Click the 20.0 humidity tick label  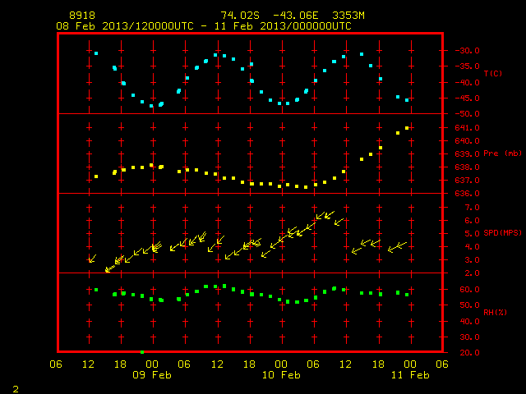(x=469, y=352)
